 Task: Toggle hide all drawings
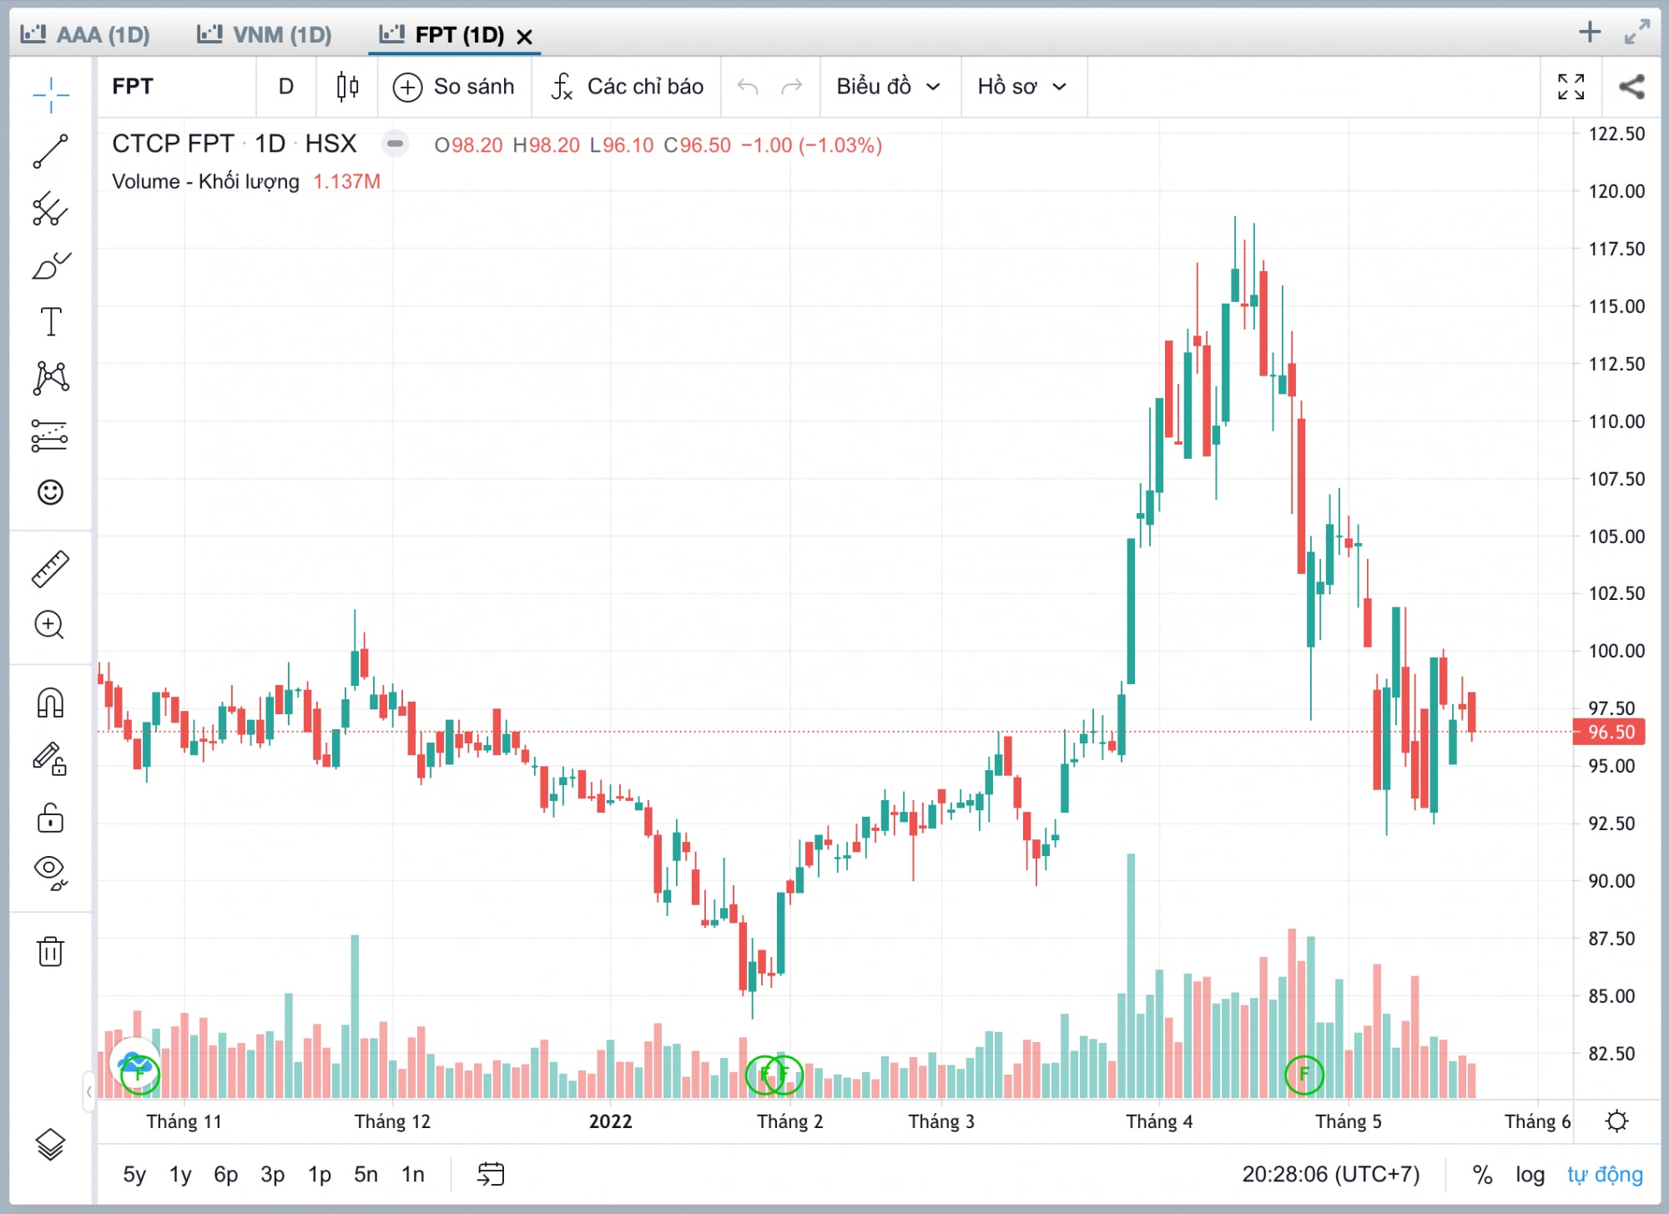pos(51,873)
